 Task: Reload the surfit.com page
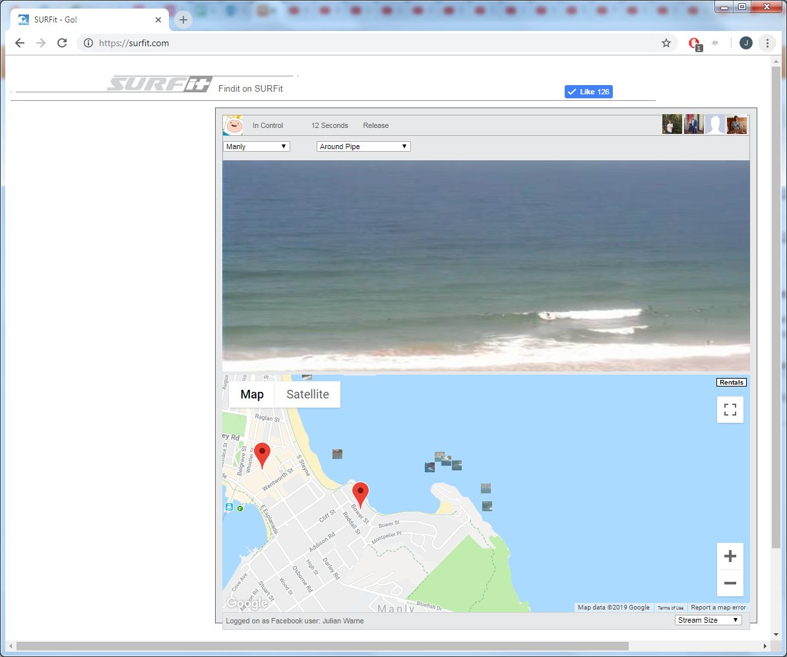pos(62,43)
